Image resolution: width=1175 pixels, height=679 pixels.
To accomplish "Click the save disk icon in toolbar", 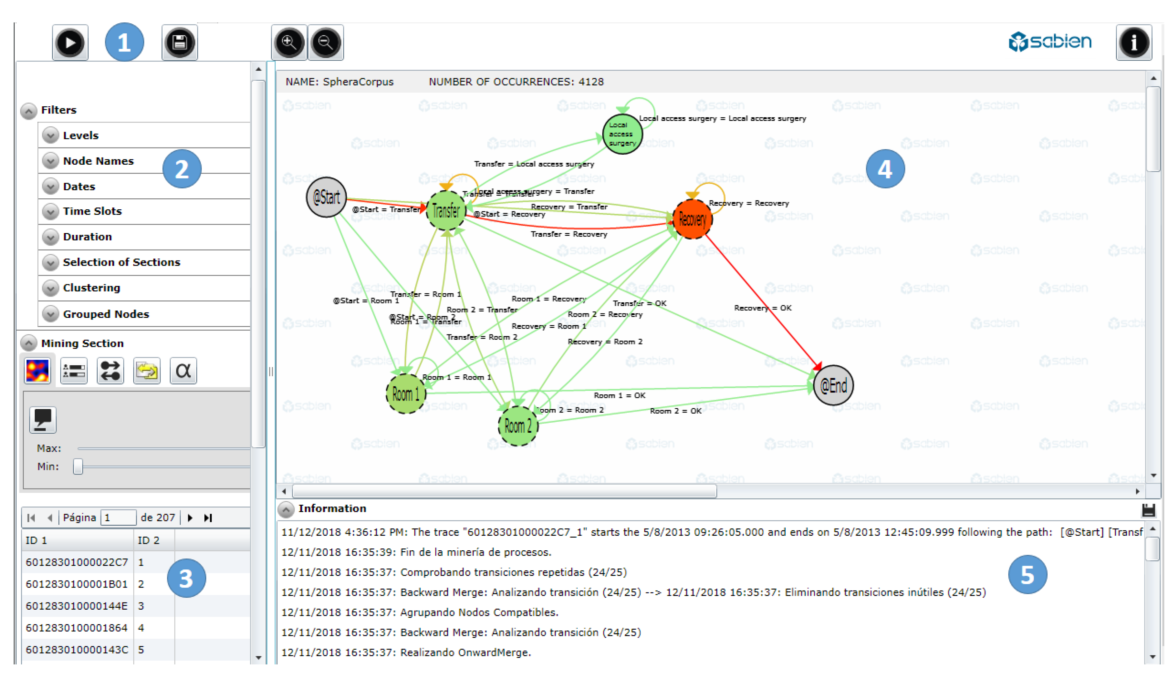I will [179, 43].
